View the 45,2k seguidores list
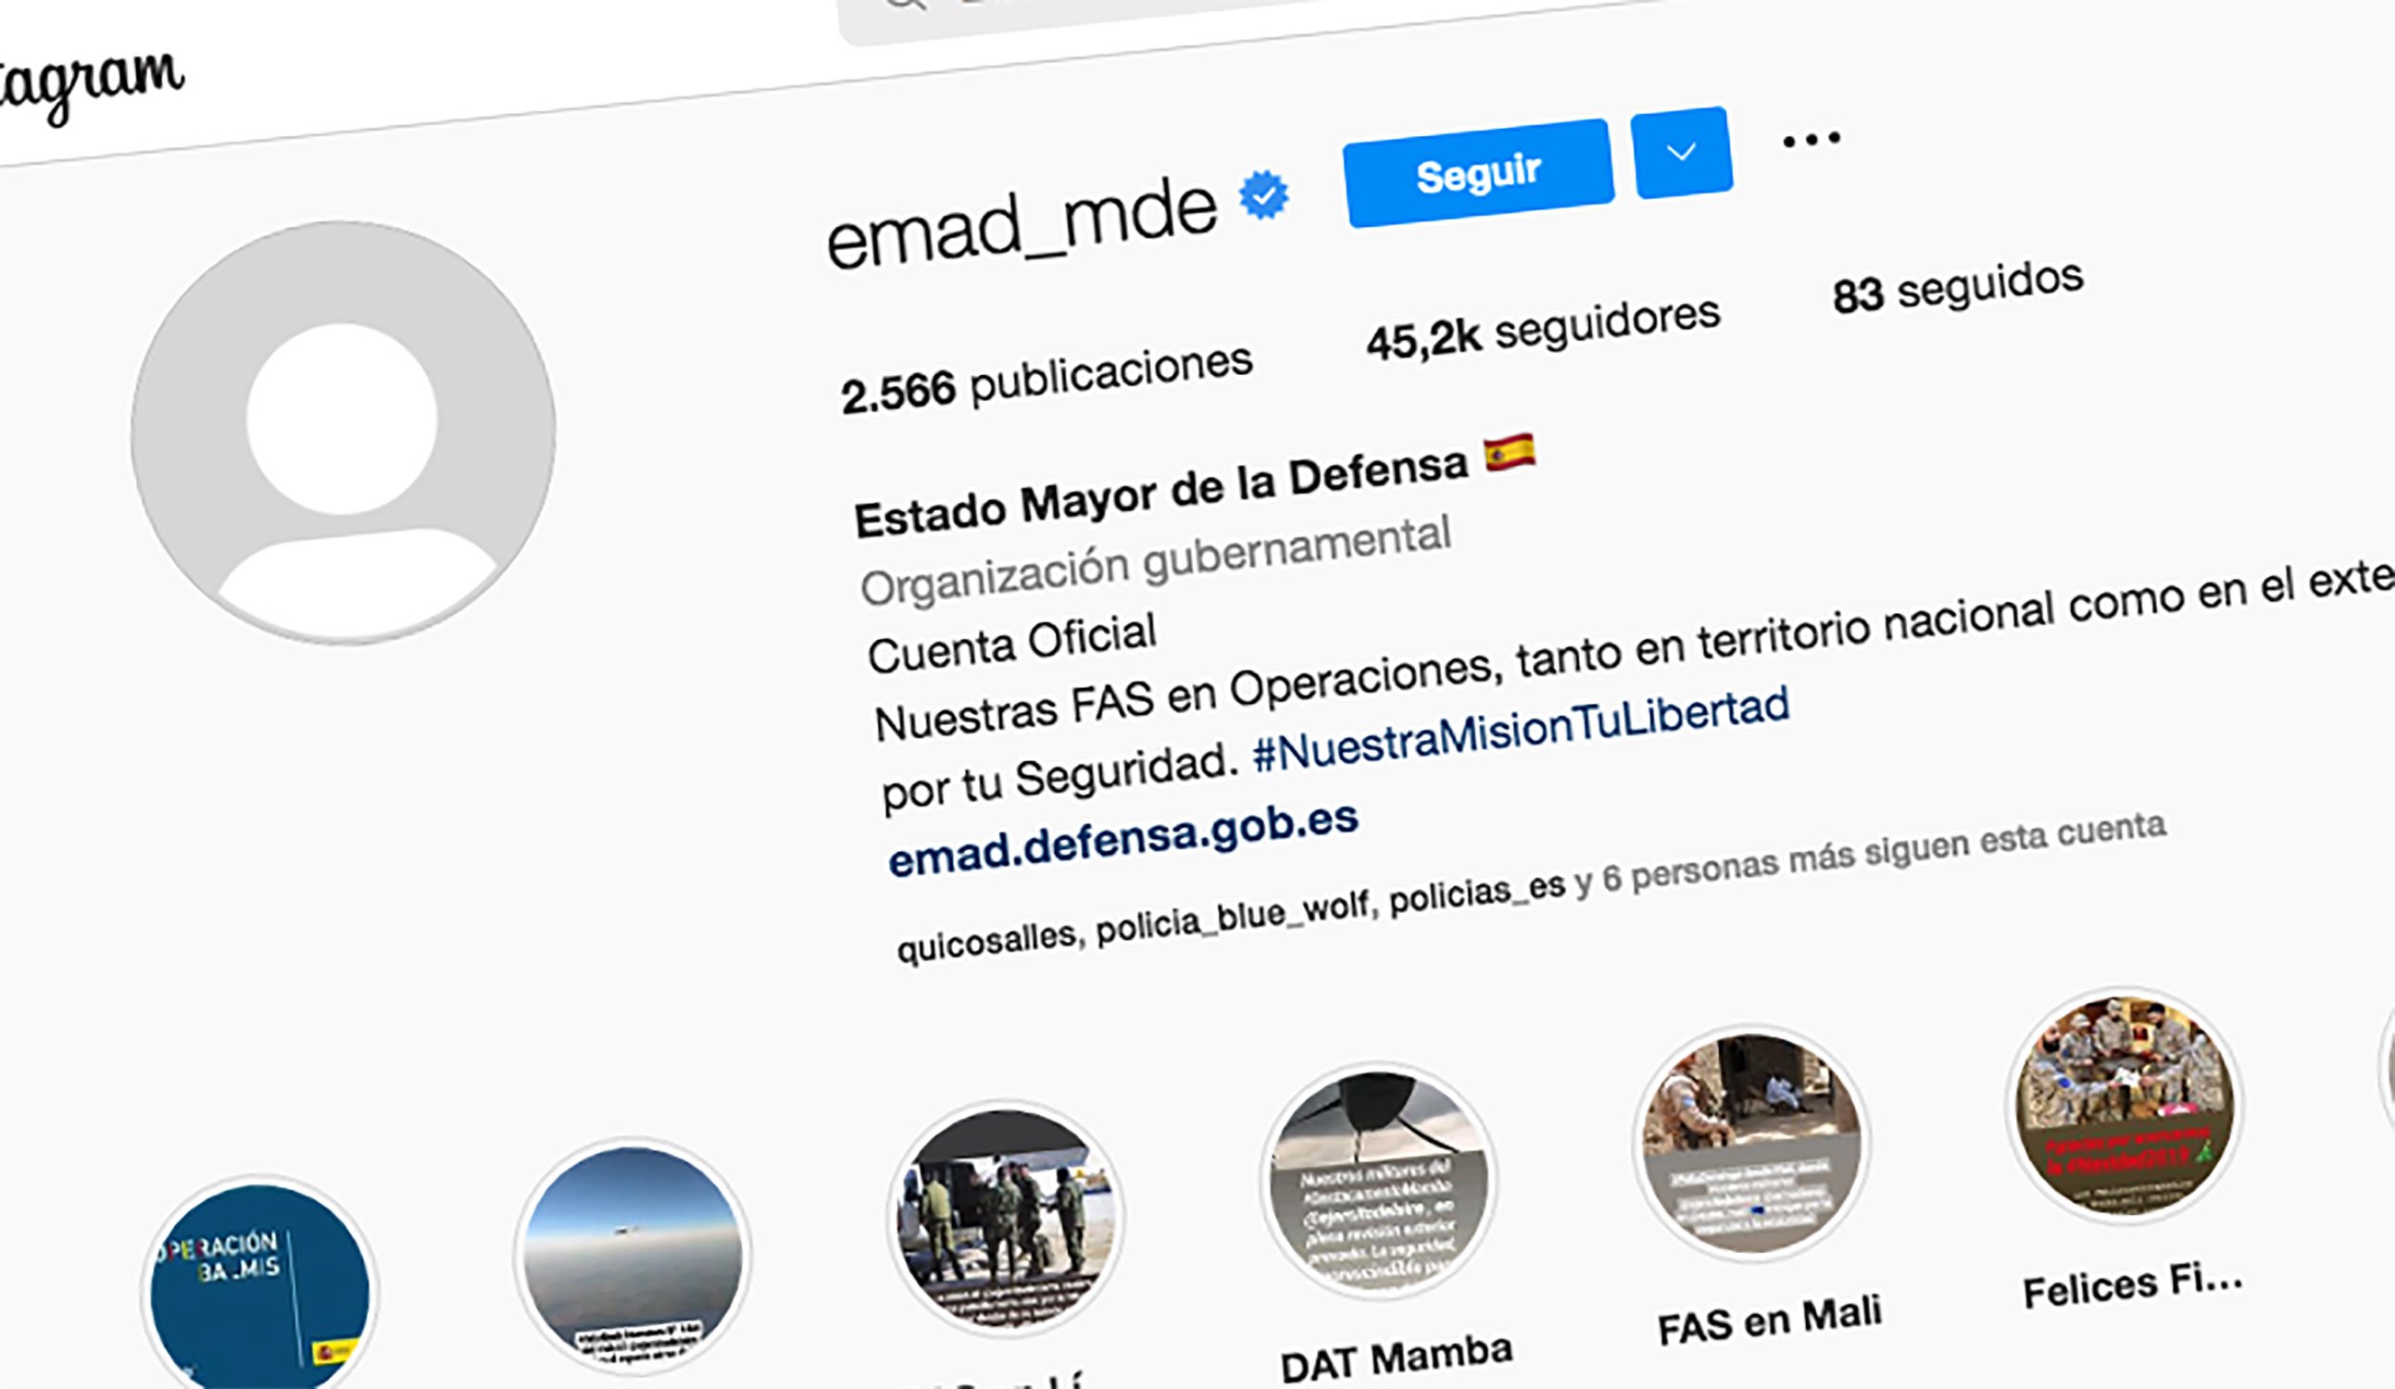 coord(1544,329)
